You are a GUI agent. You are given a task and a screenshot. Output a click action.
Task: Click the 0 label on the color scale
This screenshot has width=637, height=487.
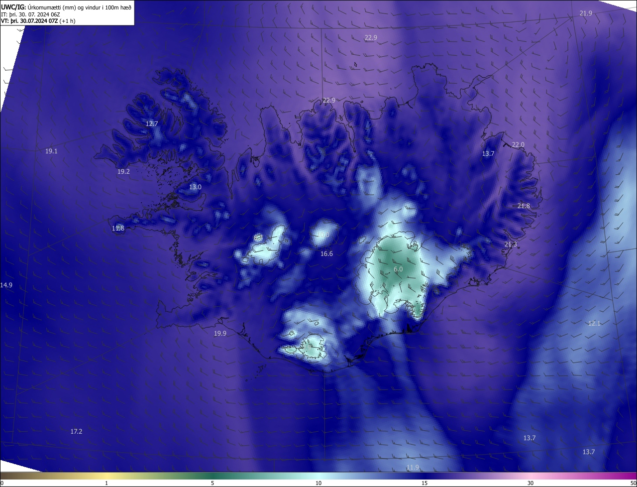(x=2, y=484)
